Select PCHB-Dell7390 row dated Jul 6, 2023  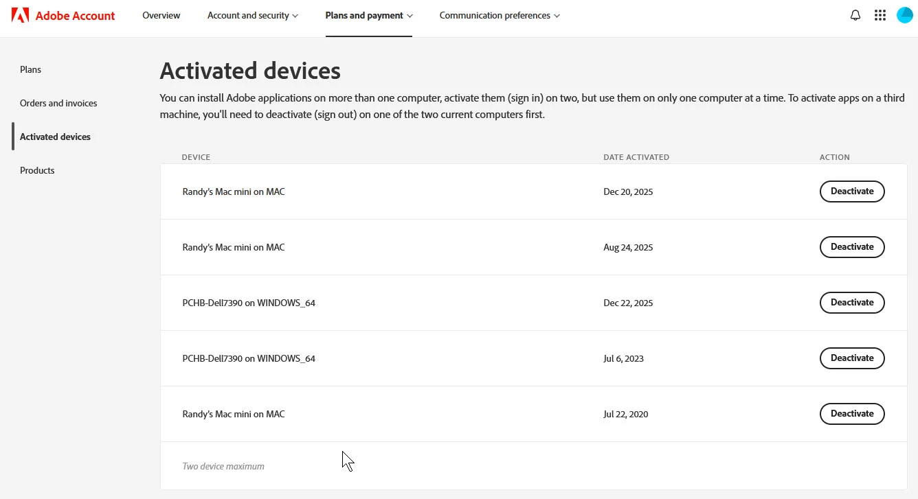534,358
